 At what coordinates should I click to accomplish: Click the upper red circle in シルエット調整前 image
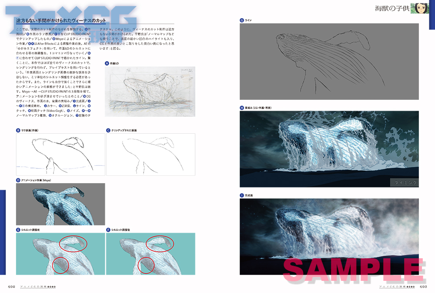tap(73, 244)
